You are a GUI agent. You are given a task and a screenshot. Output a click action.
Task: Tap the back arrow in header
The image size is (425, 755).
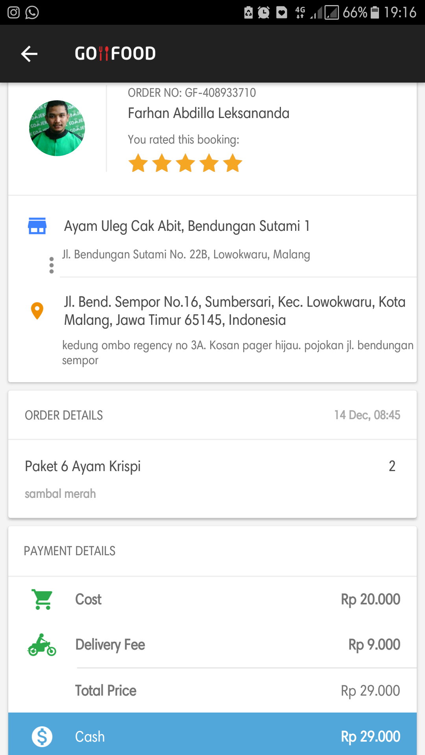[29, 54]
